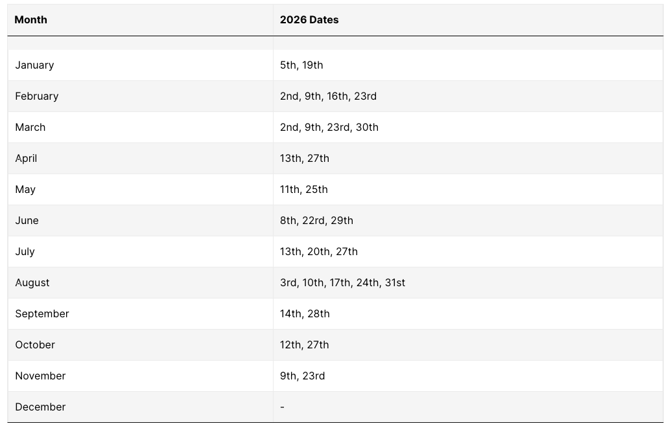Click July dates 13th, 20th, 27th
This screenshot has height=428, width=669.
pyautogui.click(x=319, y=251)
